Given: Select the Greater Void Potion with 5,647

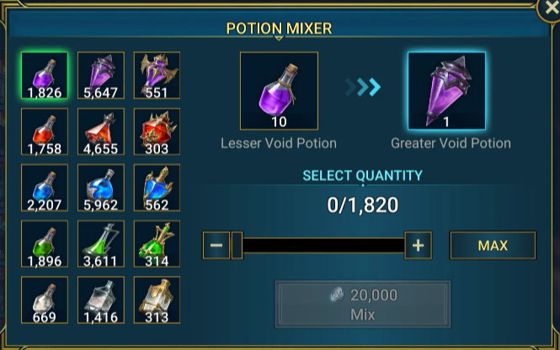Looking at the screenshot, I should [x=101, y=75].
